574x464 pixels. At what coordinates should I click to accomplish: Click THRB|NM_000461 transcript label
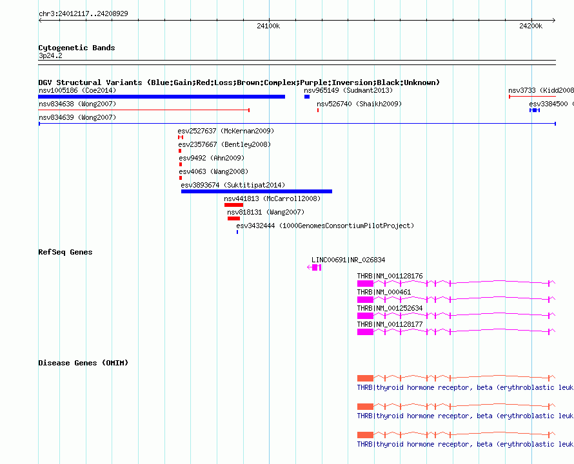pyautogui.click(x=384, y=292)
